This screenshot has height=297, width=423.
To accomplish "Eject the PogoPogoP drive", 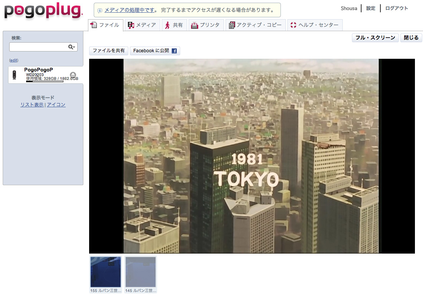I will tap(73, 75).
